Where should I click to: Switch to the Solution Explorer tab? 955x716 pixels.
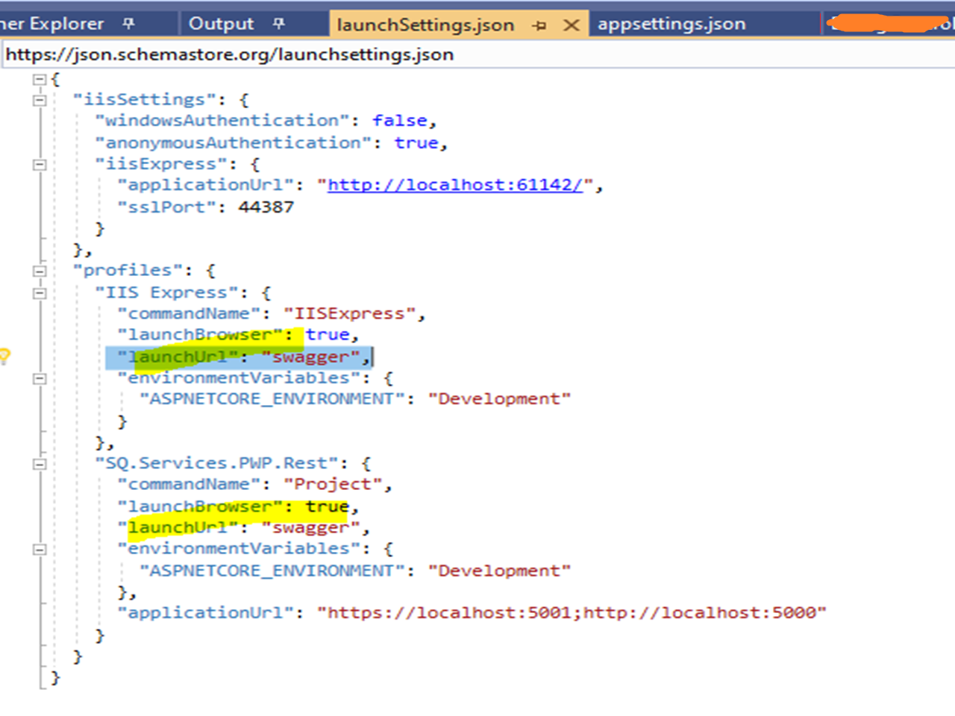click(52, 24)
